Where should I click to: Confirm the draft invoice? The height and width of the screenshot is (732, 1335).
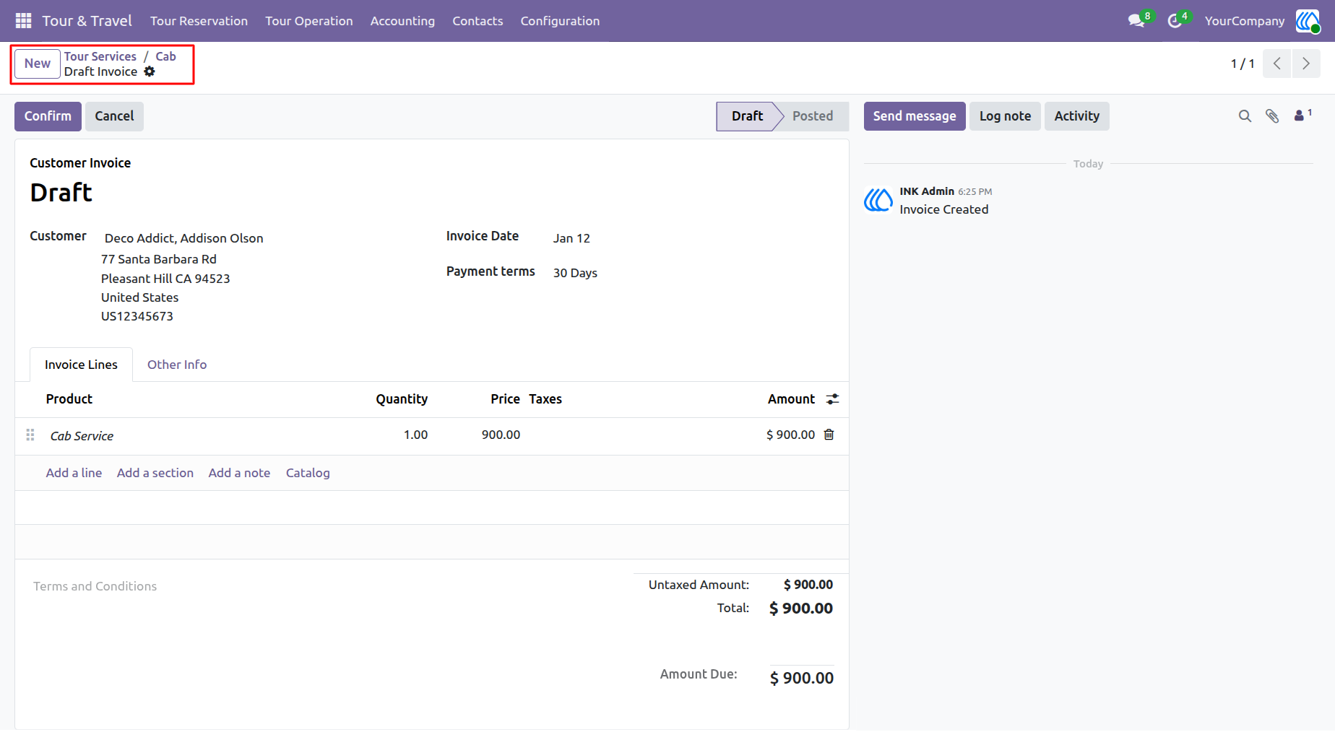(48, 116)
